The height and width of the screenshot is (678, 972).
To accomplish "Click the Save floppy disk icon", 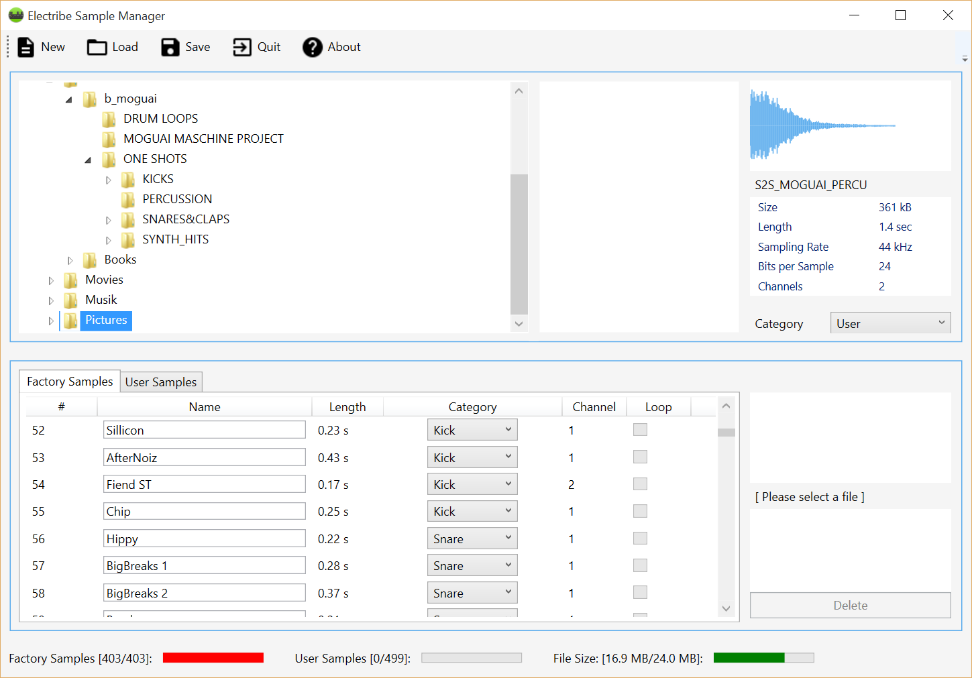I will click(170, 47).
